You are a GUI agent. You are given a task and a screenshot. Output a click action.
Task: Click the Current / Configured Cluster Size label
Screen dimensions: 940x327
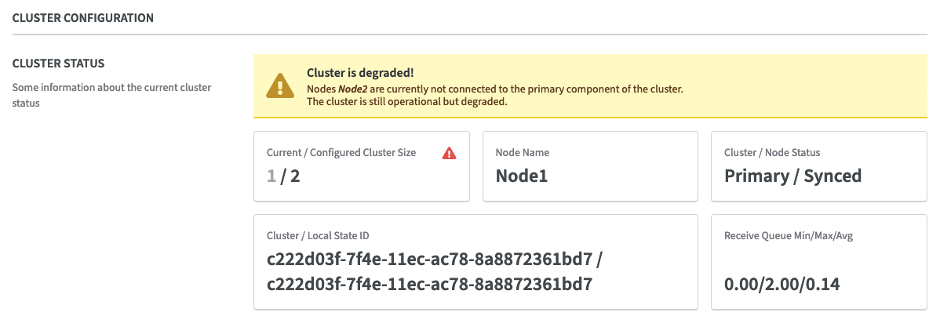(341, 153)
